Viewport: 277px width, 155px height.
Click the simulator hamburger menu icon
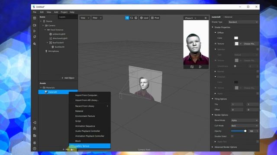[x=206, y=18]
